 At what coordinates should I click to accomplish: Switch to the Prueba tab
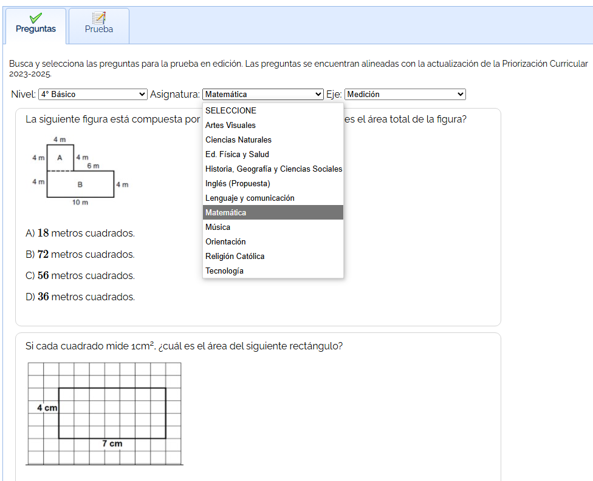click(x=98, y=26)
